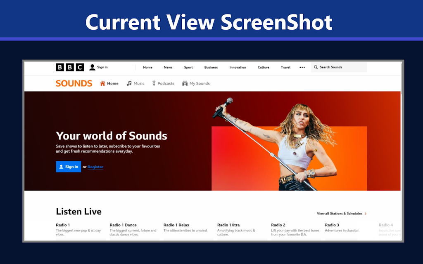The width and height of the screenshot is (423, 264).
Task: Select the Radio 3 station
Action: [x=332, y=225]
